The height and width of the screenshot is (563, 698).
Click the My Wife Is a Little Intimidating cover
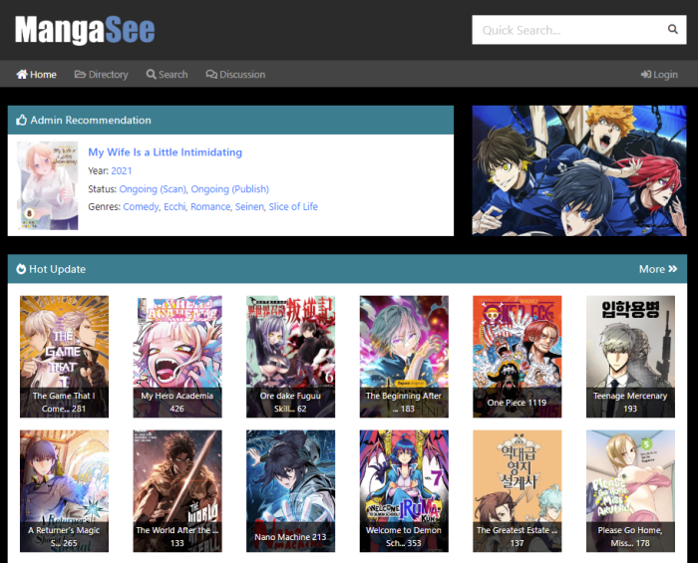[48, 185]
